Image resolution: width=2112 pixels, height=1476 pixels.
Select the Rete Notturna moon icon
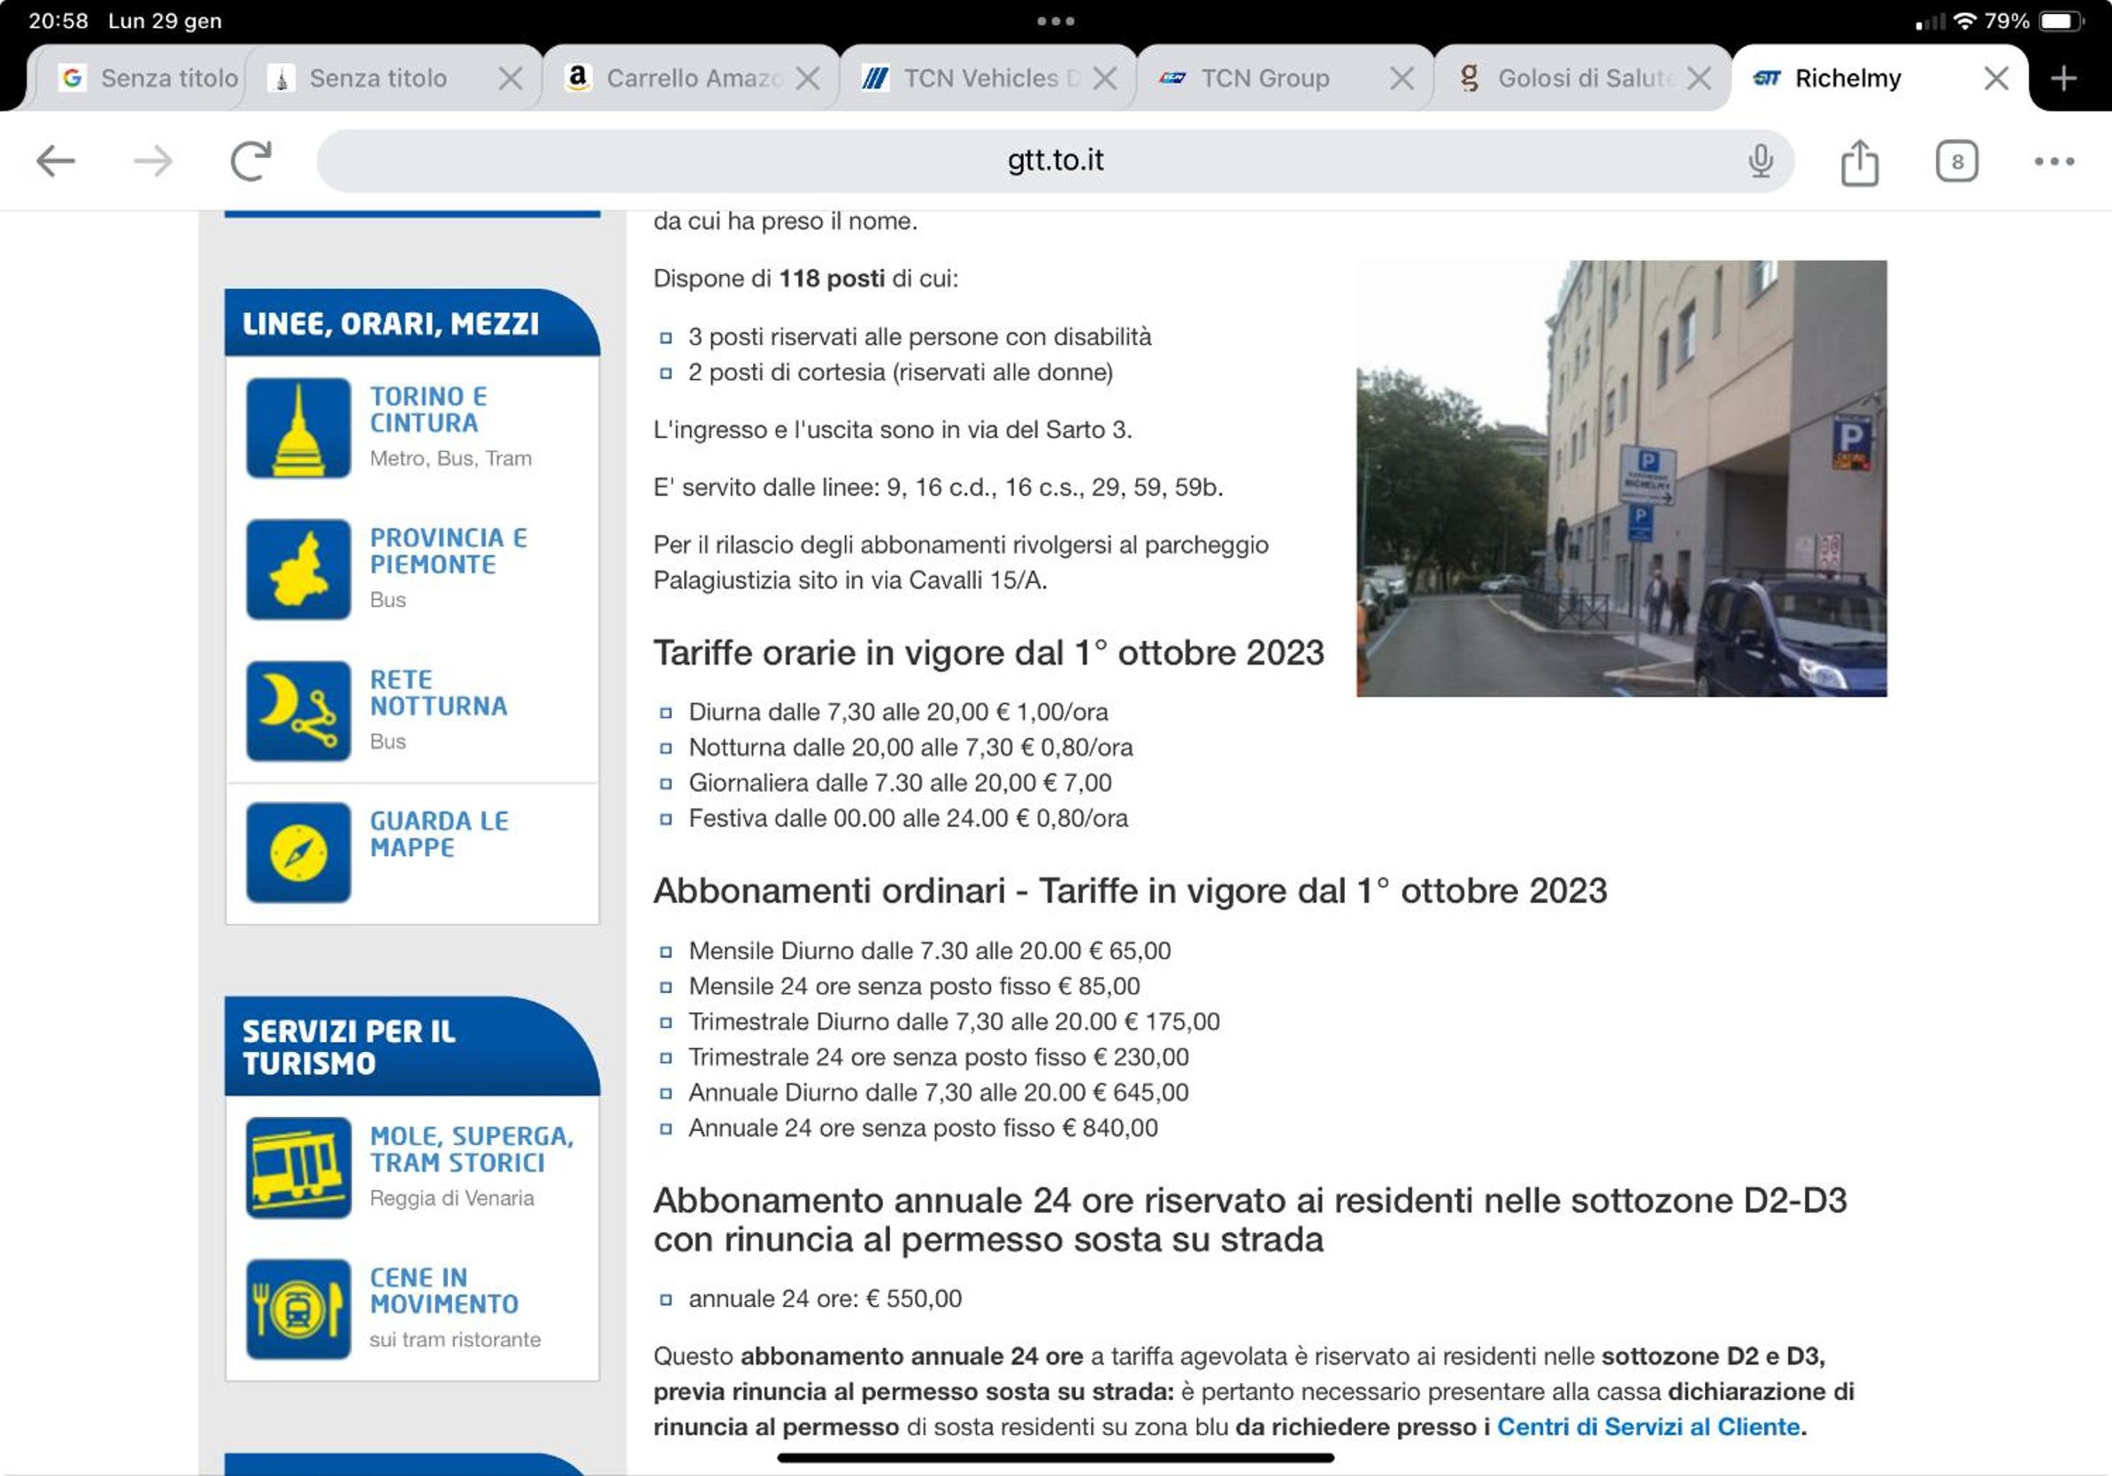click(x=298, y=711)
